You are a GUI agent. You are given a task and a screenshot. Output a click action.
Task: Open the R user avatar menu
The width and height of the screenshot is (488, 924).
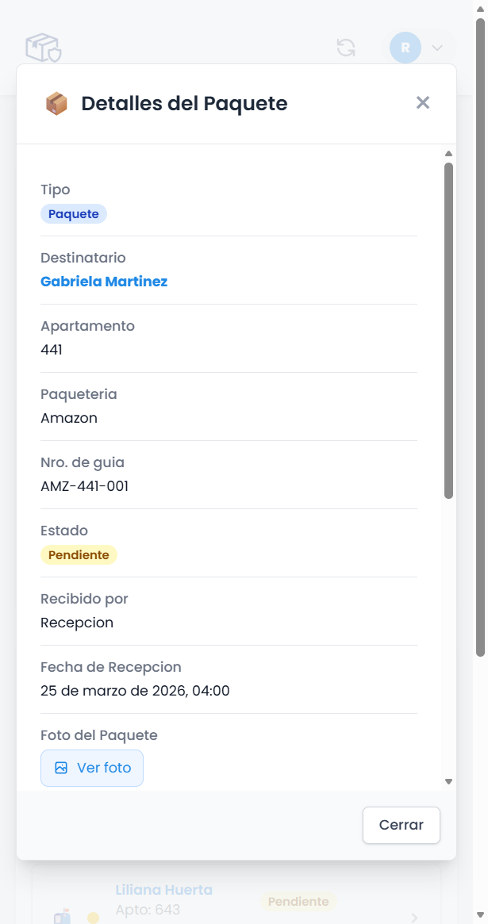[x=405, y=48]
